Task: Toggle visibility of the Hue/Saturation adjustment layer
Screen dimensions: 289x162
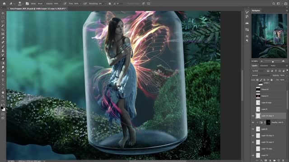Action: pyautogui.click(x=253, y=122)
